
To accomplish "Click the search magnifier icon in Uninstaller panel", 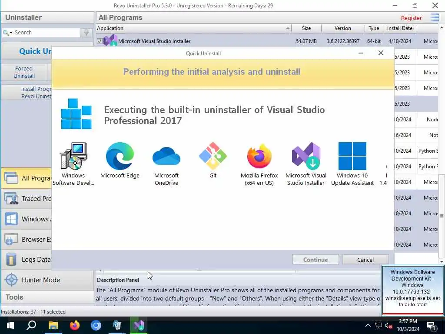I will coord(5,33).
